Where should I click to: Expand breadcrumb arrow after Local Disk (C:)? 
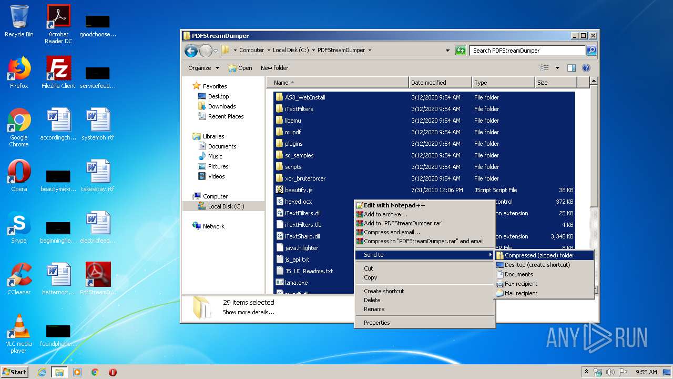313,51
